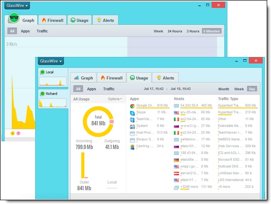Click the System app icon
This screenshot has height=204, width=271.
point(132,127)
